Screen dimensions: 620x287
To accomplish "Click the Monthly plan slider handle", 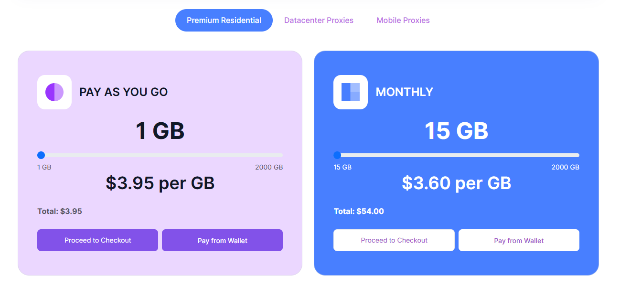I will point(337,155).
